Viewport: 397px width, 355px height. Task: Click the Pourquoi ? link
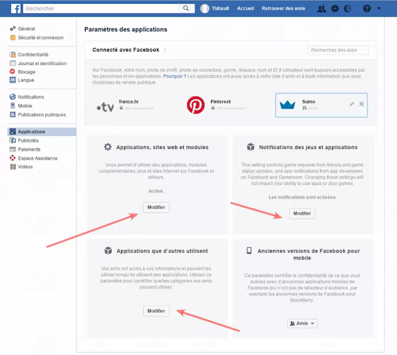[x=174, y=76]
